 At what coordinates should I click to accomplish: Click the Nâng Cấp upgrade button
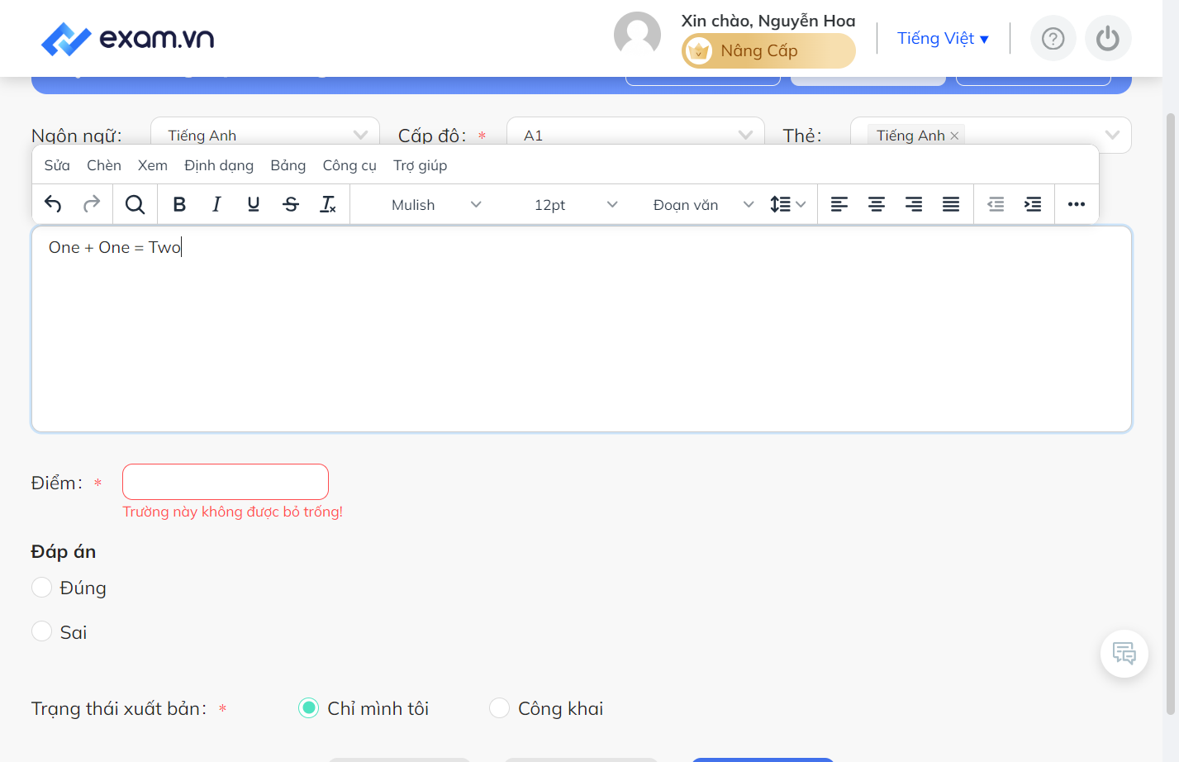pos(768,51)
